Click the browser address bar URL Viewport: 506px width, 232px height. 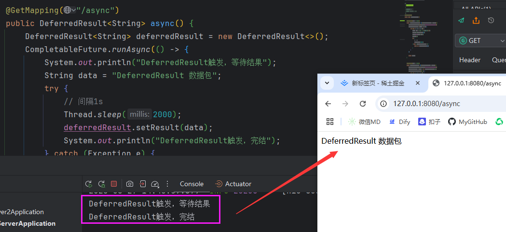pos(426,104)
